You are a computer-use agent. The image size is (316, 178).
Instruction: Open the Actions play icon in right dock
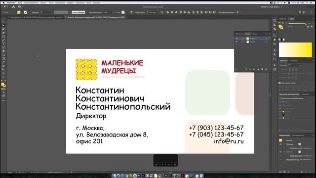pyautogui.click(x=275, y=65)
